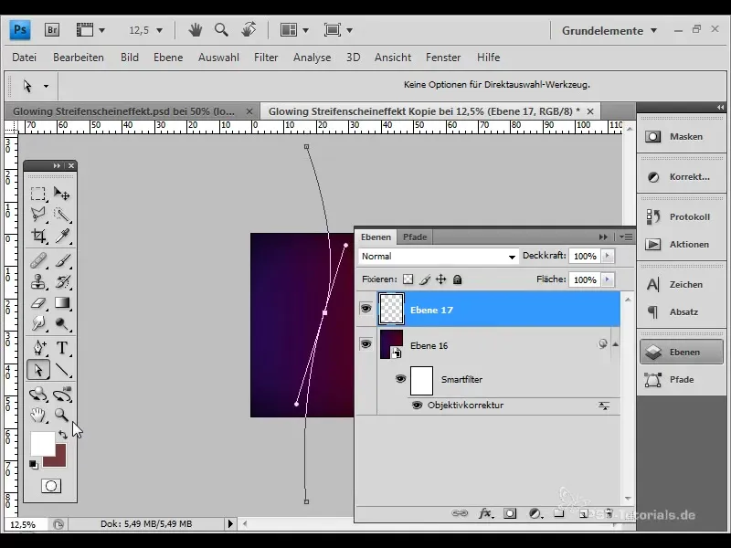
Task: Toggle Quick Mask mode
Action: point(51,486)
